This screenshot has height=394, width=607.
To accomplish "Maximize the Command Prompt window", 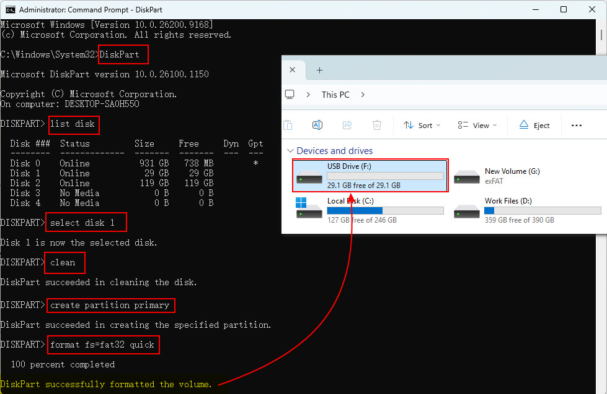I will pos(564,10).
